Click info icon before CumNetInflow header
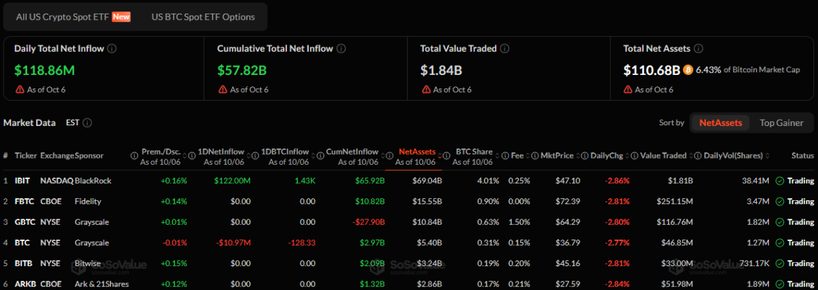818x290 pixels. pos(321,156)
